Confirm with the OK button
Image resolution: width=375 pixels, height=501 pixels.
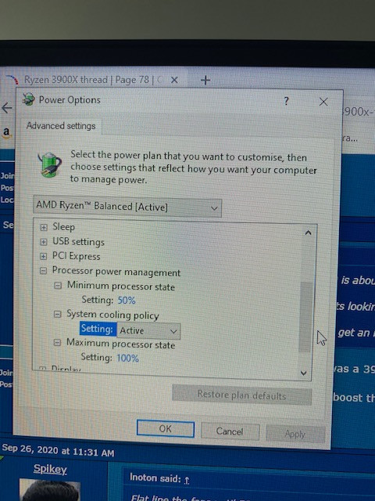(x=166, y=428)
